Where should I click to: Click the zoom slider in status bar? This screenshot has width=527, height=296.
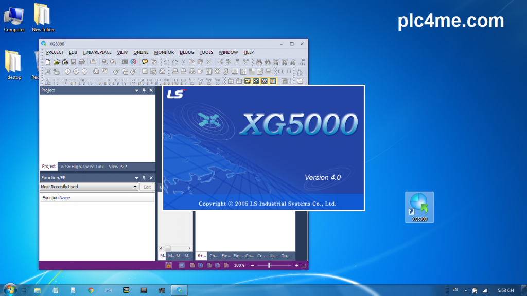269,265
